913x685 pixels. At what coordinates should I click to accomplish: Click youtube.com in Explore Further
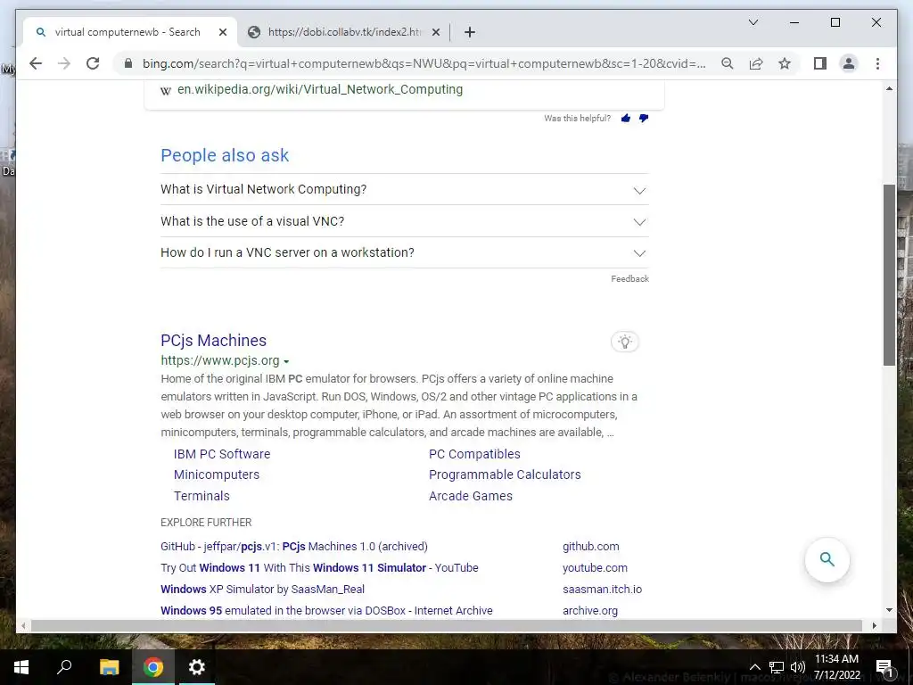(595, 568)
